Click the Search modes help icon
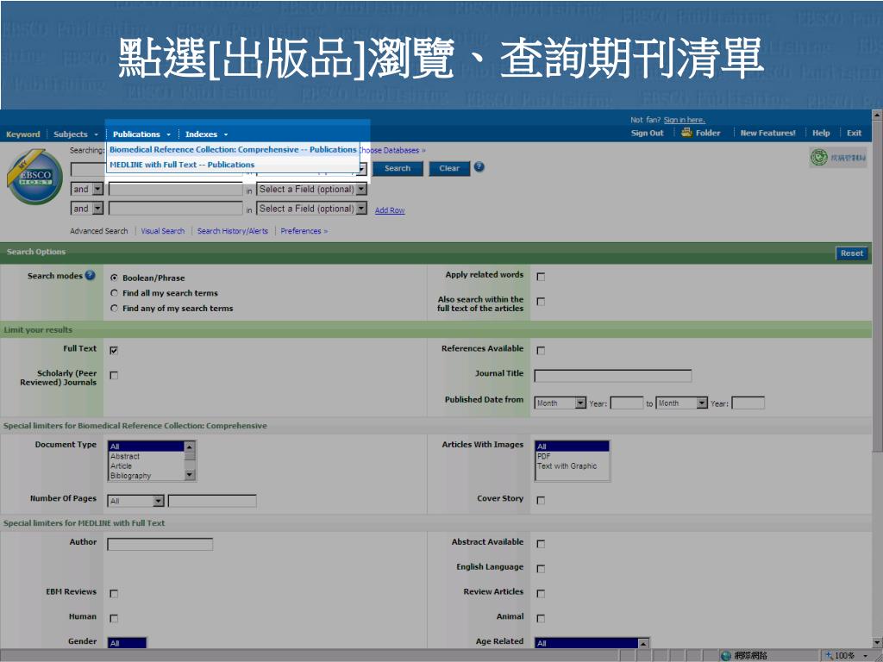This screenshot has height=662, width=883. point(90,275)
